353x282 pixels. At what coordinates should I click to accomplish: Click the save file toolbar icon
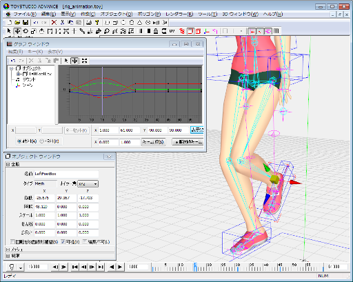[26, 23]
